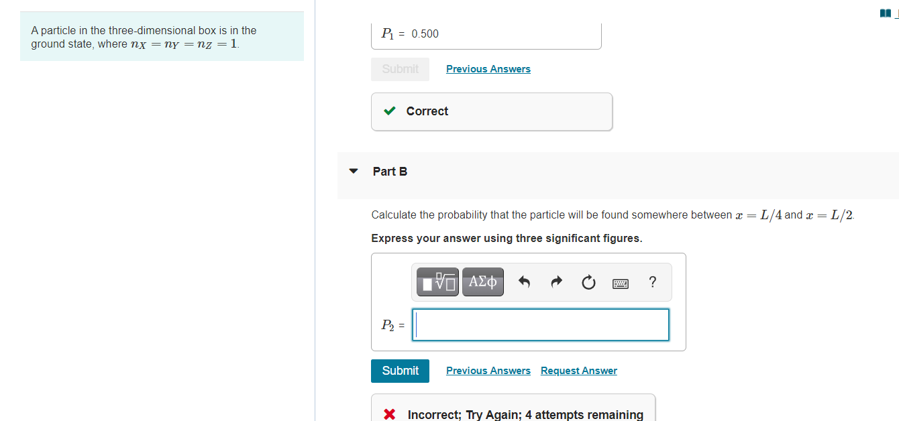Reset the answer with the circular reset icon
899x421 pixels.
coord(588,282)
